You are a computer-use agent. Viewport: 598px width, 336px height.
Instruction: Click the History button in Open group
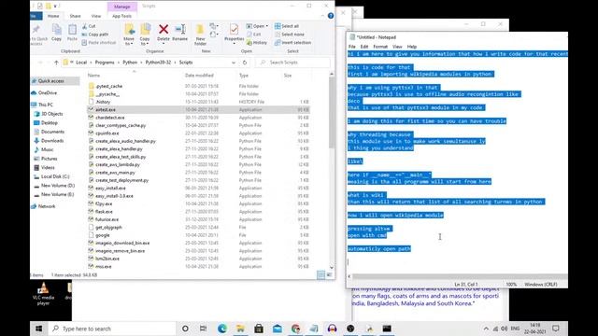[257, 43]
